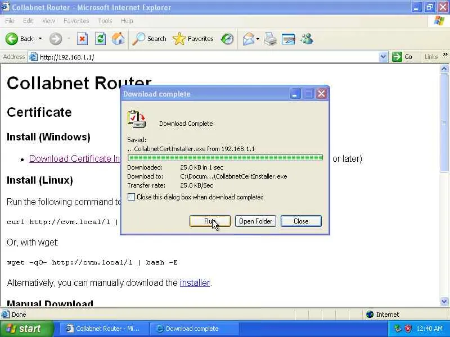Open the Back history dropdown arrow
450x337 pixels.
point(40,39)
